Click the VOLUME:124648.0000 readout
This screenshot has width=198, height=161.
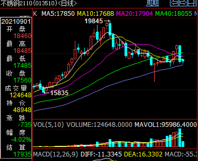(x=99, y=125)
